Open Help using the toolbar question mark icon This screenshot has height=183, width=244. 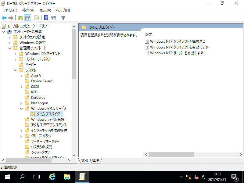(x=46, y=18)
